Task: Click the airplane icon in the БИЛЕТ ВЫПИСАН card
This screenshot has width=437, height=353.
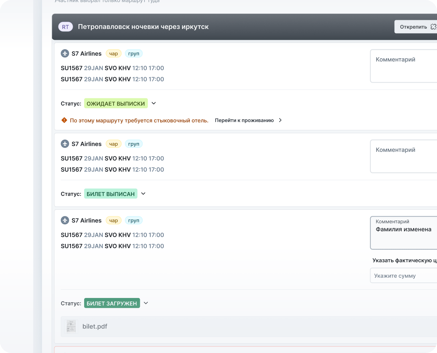Action: point(65,144)
